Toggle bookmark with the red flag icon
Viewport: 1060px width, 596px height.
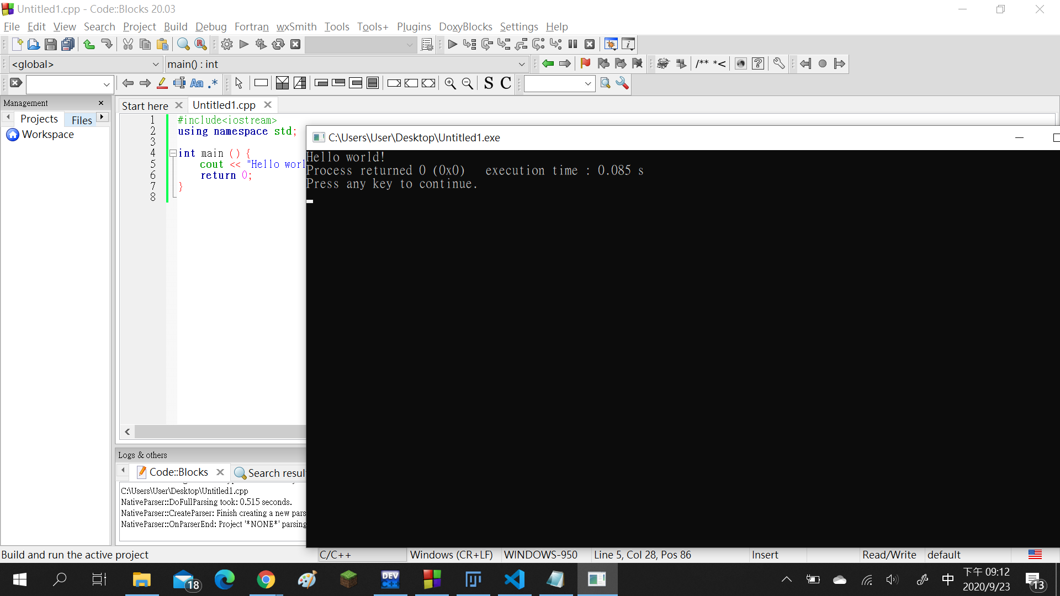click(585, 64)
